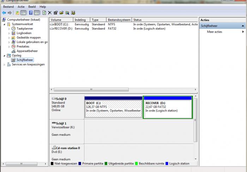Click the Back arrow in toolbar

[4, 13]
